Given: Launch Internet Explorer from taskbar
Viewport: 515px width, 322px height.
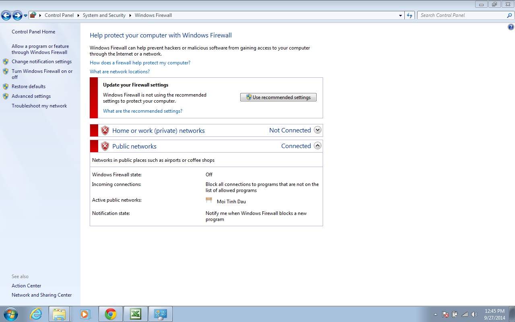Looking at the screenshot, I should point(35,314).
